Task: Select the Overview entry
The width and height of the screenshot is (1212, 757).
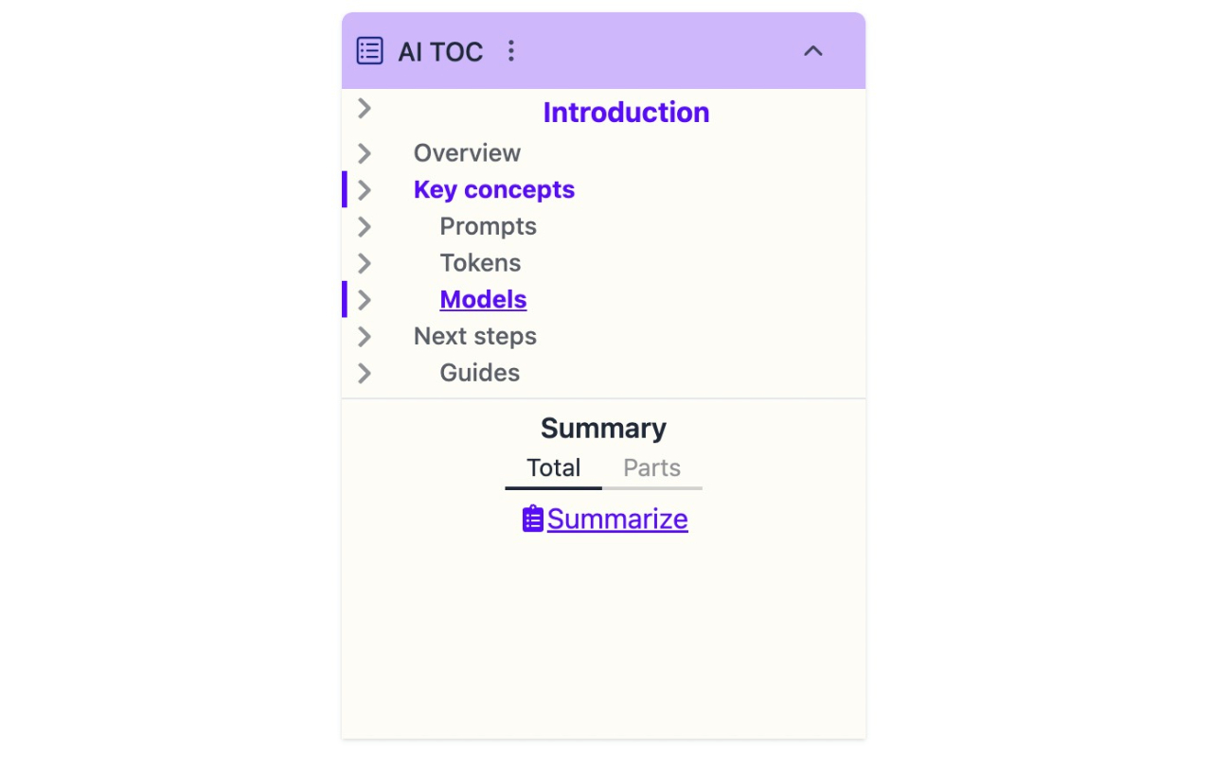Action: 467,153
